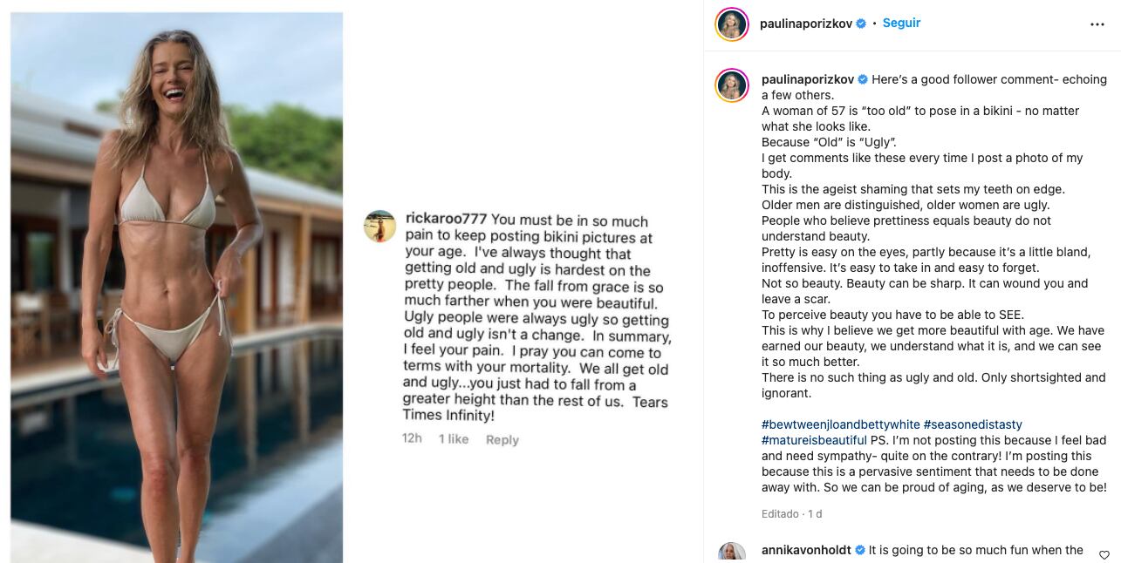The image size is (1121, 563).
Task: Open the #seasonedistasty hashtag
Action: click(x=973, y=424)
